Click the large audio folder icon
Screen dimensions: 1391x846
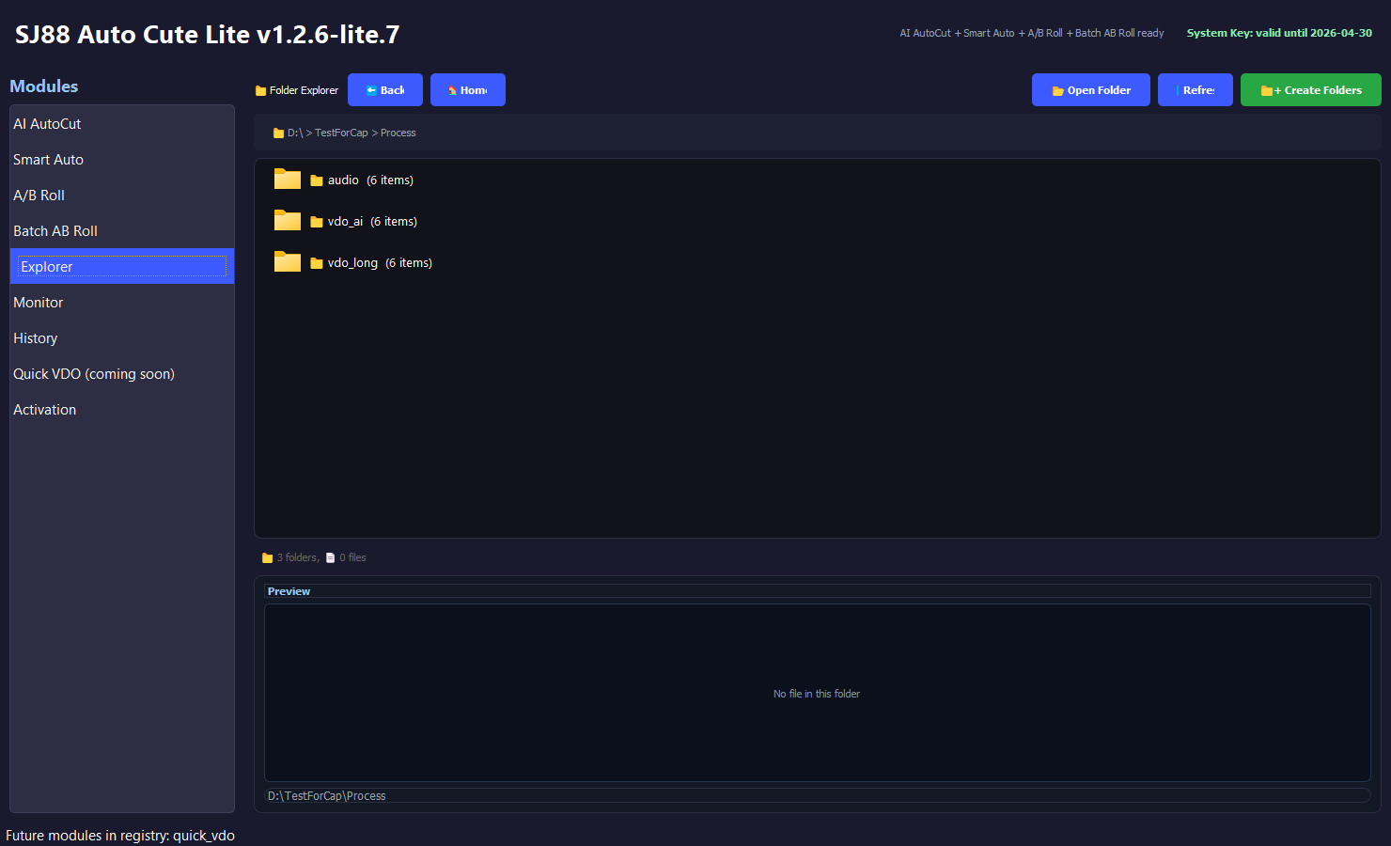pyautogui.click(x=287, y=180)
